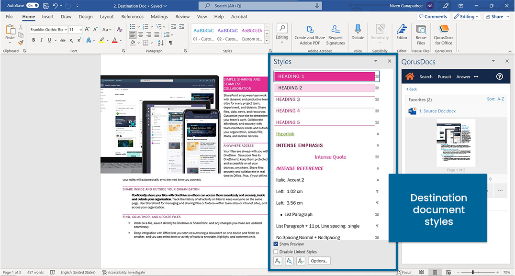Screen dimensions: 515x276
Task: Open the Mailings ribbon tab
Action: pos(159,17)
